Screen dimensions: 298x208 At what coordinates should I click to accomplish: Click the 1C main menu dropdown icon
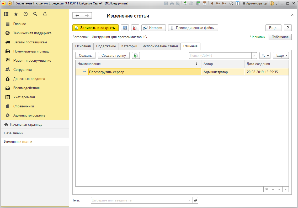pos(10,3)
